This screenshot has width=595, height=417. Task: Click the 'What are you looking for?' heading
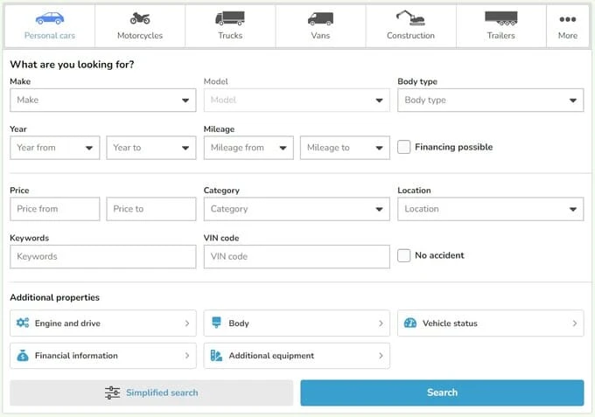coord(72,65)
